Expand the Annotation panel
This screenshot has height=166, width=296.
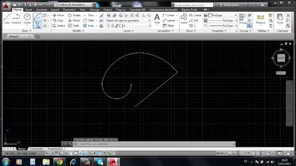coord(166,31)
